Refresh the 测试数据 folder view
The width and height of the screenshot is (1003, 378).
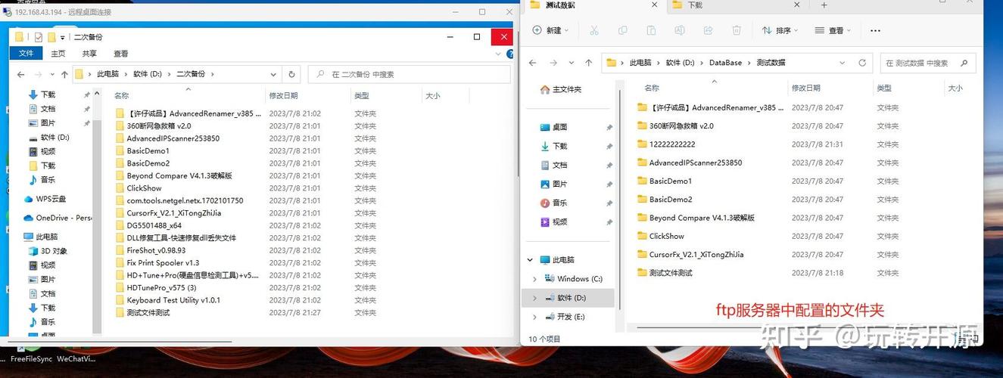862,63
